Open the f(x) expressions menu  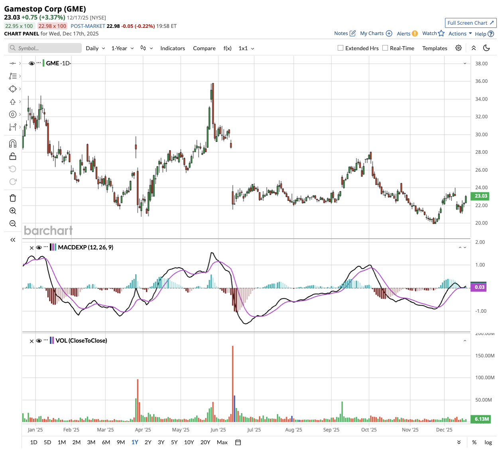click(227, 48)
